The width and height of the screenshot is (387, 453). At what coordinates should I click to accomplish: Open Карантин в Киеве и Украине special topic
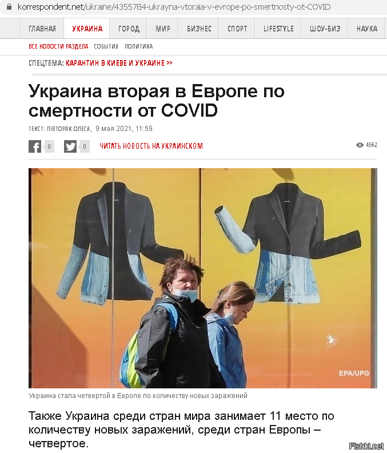pyautogui.click(x=119, y=63)
